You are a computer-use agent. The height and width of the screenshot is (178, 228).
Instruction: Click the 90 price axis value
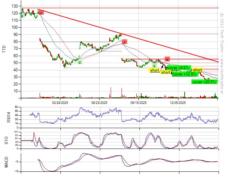tap(15, 35)
